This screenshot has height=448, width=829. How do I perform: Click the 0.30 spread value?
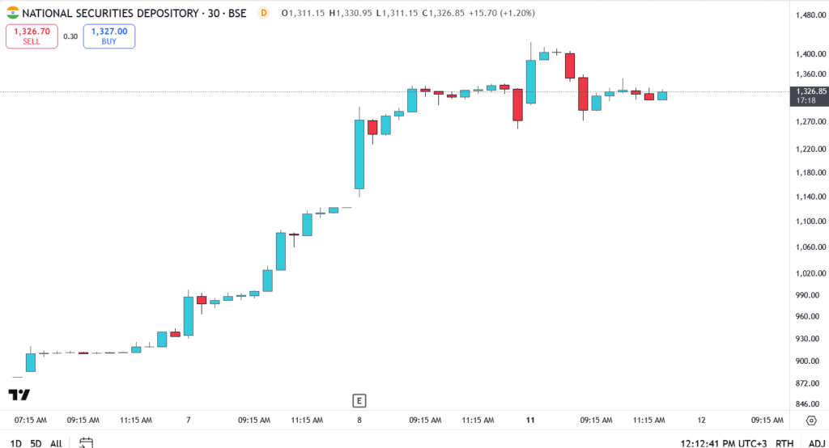(70, 36)
